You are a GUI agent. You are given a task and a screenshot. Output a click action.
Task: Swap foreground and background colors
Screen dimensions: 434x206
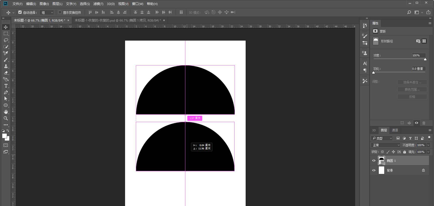tap(8, 131)
